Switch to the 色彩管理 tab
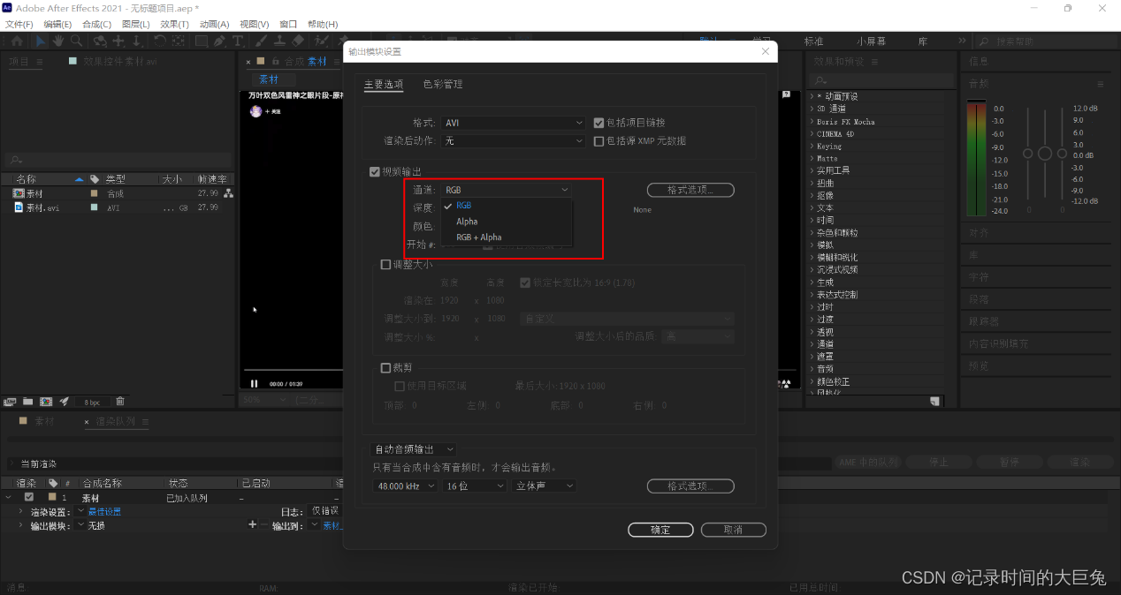 pos(443,84)
